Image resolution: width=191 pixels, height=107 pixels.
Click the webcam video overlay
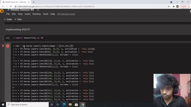tap(172, 90)
